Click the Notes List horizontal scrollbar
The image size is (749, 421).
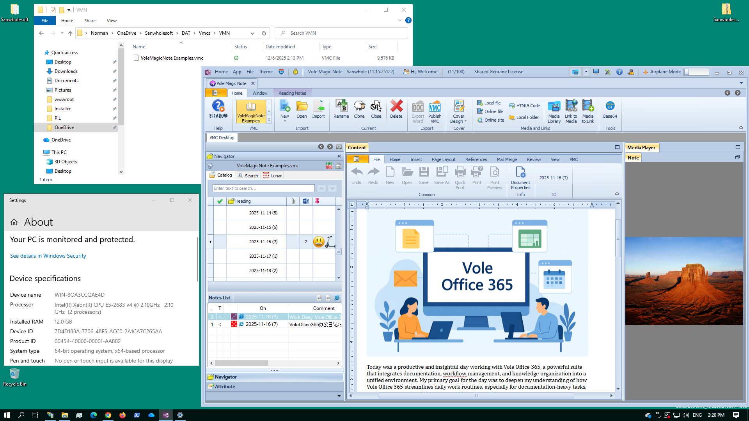[x=242, y=363]
